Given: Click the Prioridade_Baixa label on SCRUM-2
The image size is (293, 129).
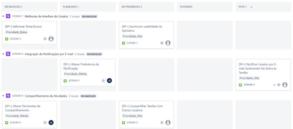Looking at the screenshot, I should 16,32.
